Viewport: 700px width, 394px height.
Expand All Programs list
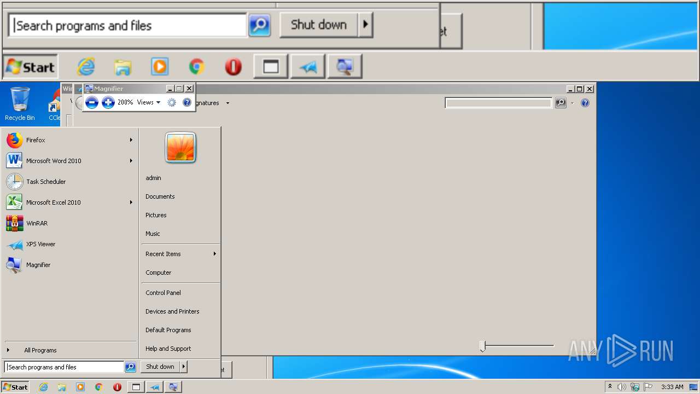pos(69,350)
